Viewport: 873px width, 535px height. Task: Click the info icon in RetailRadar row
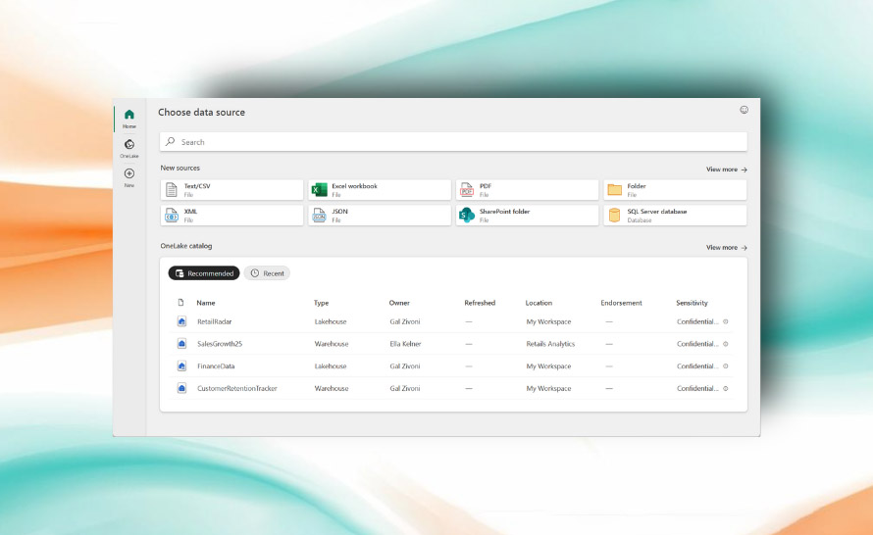[726, 321]
